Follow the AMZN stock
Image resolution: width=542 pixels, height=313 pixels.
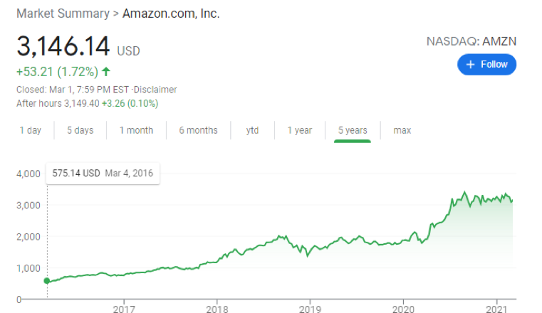[x=486, y=65]
